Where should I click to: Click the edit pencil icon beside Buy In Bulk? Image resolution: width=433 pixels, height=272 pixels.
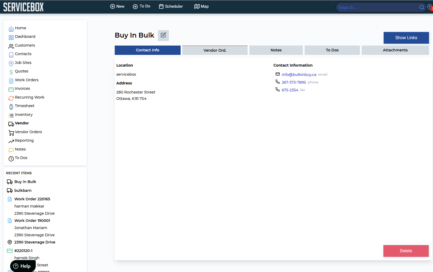click(x=163, y=35)
